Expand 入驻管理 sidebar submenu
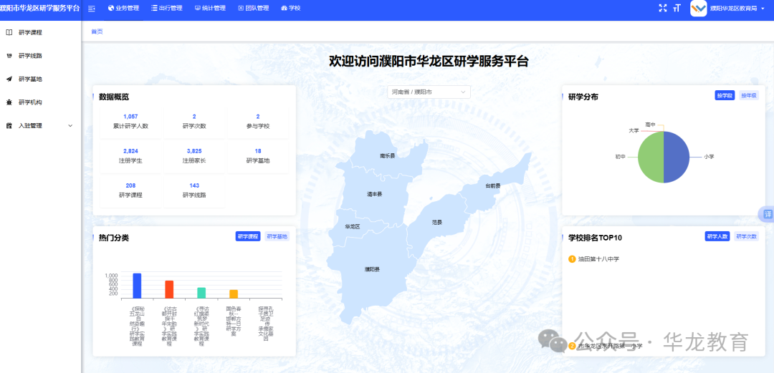The image size is (774, 373). [x=40, y=126]
